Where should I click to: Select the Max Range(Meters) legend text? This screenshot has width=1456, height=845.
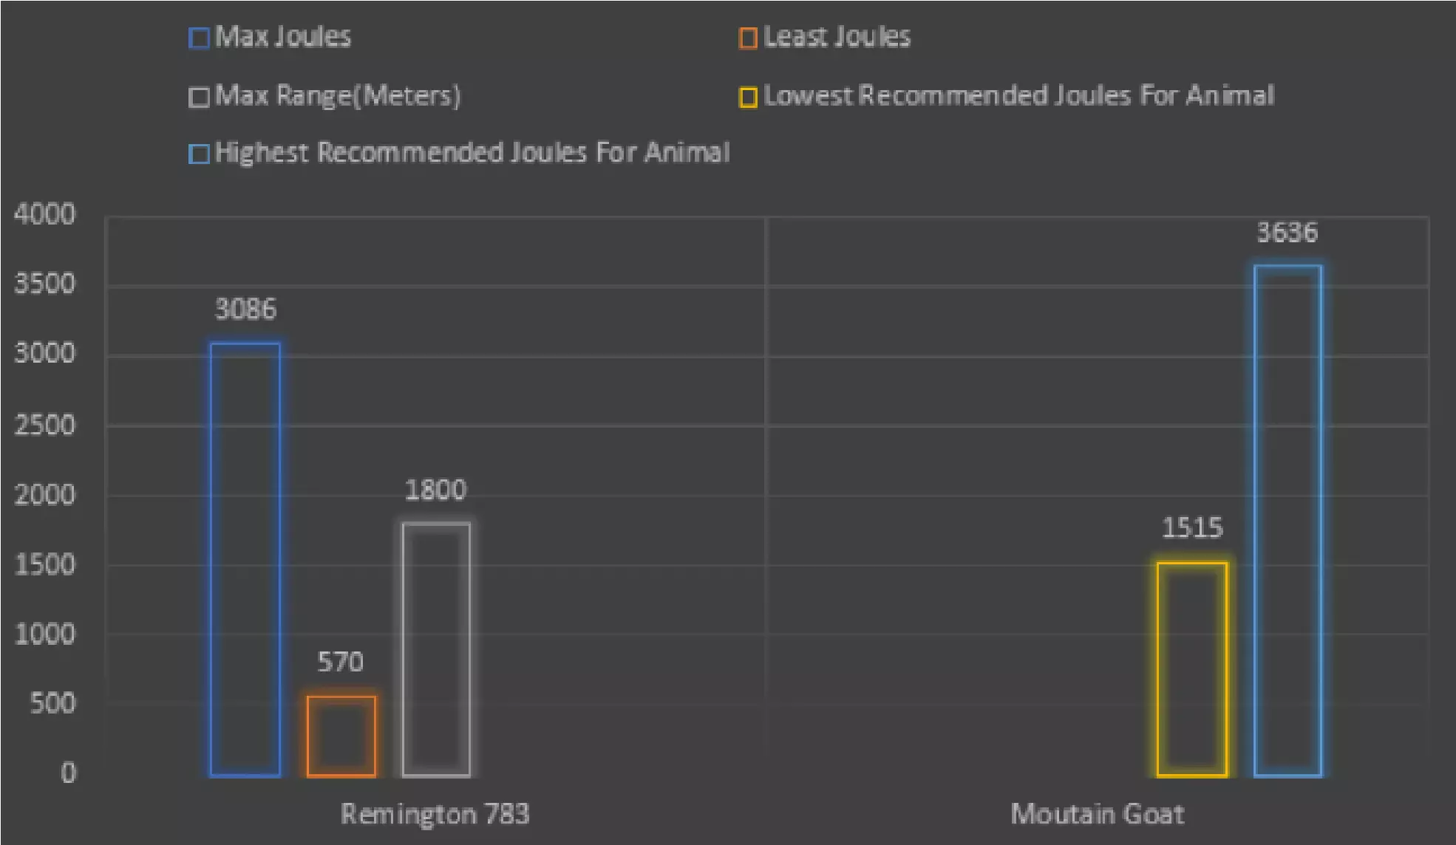[x=338, y=96]
